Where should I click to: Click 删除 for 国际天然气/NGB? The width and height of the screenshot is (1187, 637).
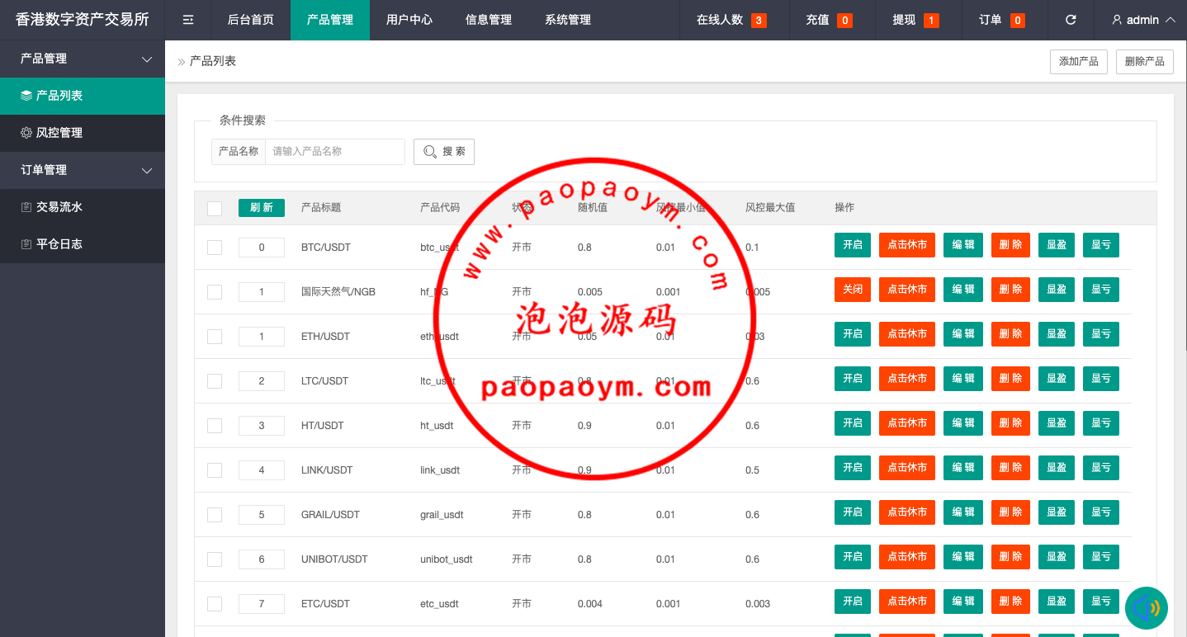pyautogui.click(x=1010, y=290)
